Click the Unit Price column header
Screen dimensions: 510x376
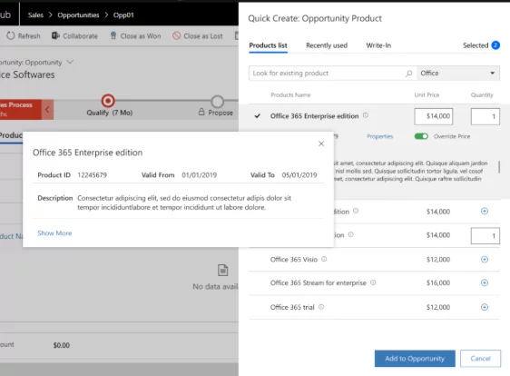(427, 95)
